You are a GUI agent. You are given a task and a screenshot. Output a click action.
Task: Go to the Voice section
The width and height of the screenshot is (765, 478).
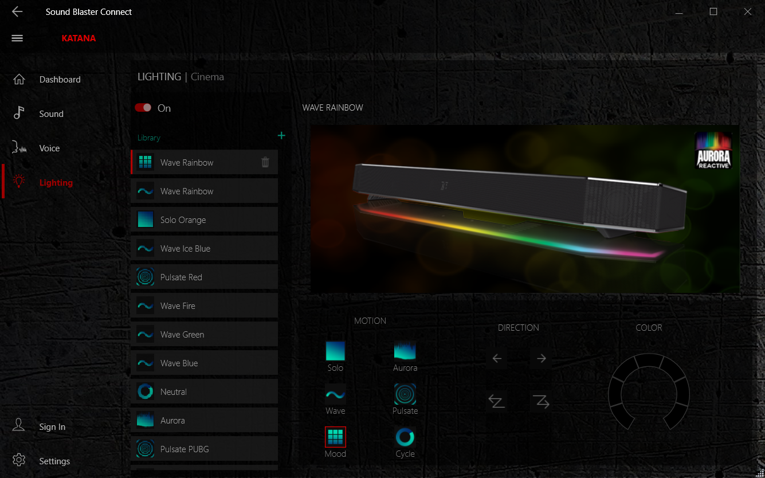(49, 148)
